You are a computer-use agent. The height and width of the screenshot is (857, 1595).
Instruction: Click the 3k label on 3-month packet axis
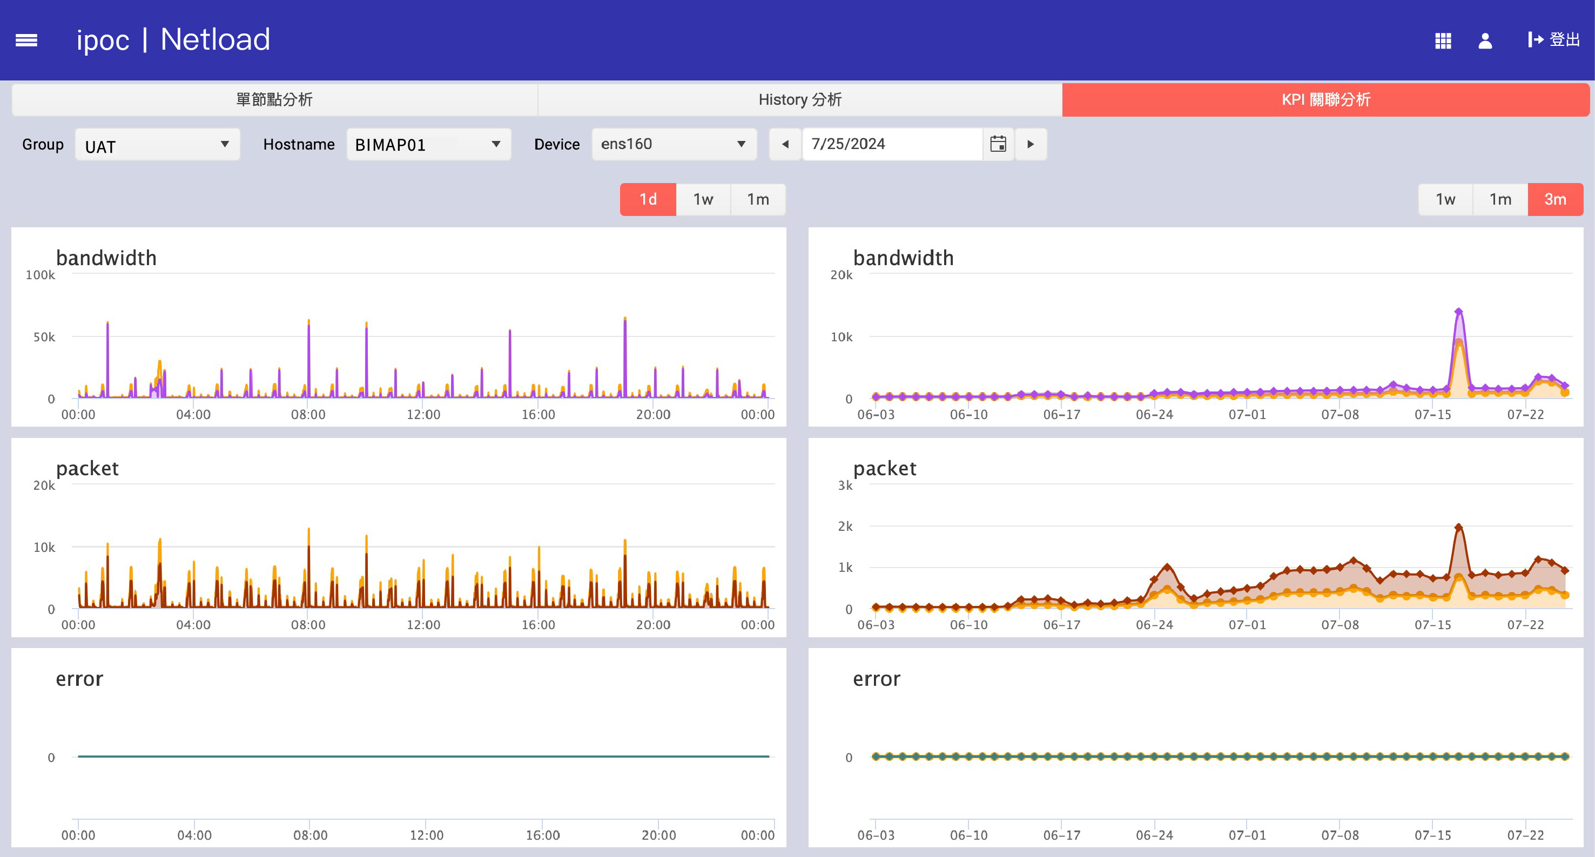coord(845,485)
